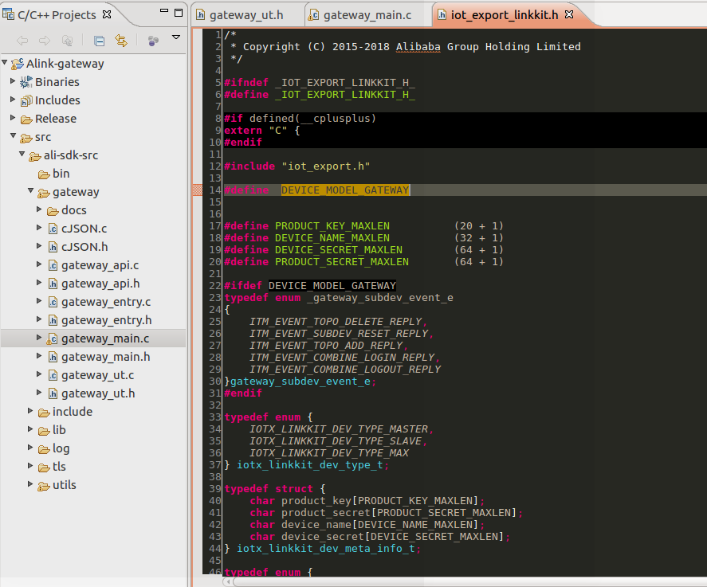Viewport: 707px width, 587px height.
Task: Click gateway_subdev_event_e on line 30
Action: point(300,382)
